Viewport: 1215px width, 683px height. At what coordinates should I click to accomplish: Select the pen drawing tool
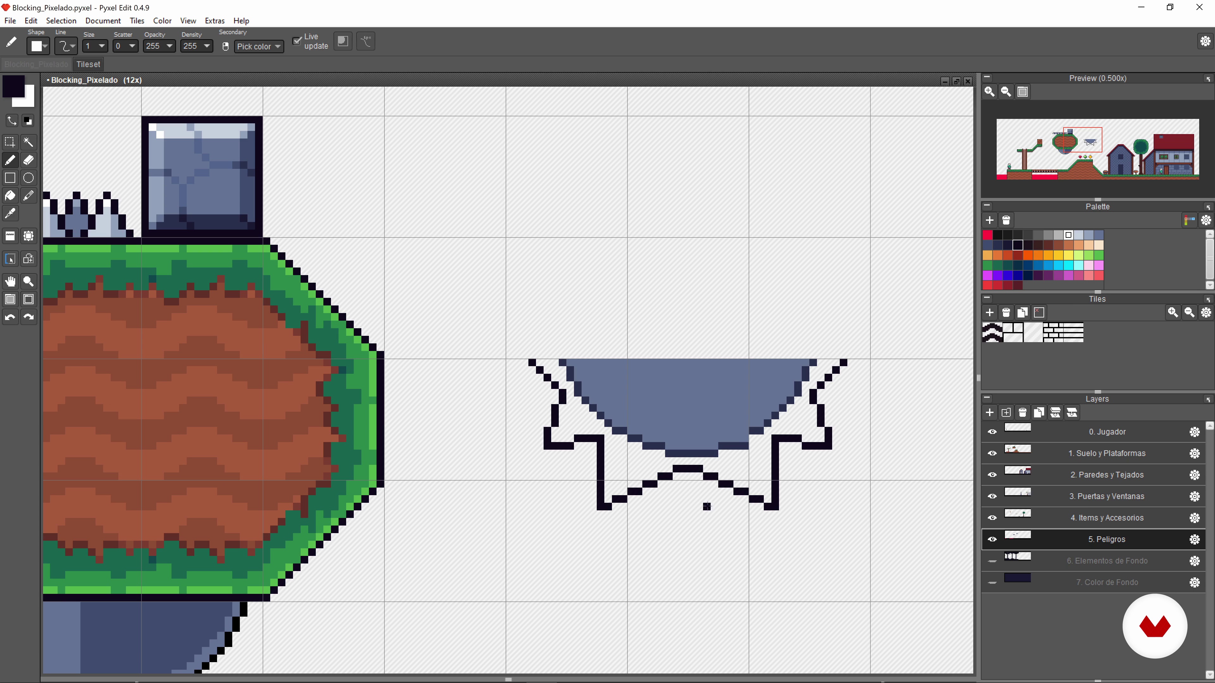10,160
